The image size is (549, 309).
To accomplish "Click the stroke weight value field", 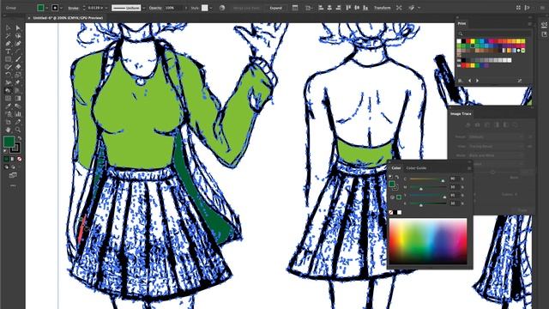I will tap(95, 8).
